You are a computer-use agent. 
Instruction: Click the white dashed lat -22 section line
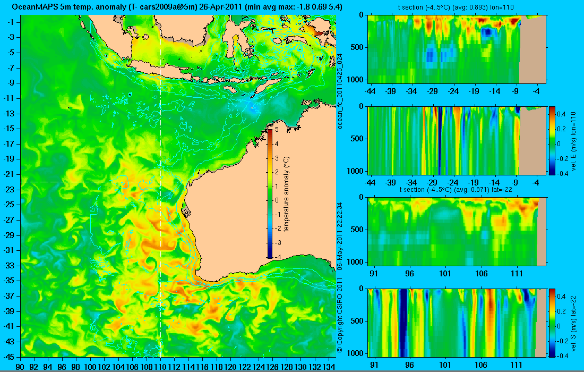tap(105, 182)
